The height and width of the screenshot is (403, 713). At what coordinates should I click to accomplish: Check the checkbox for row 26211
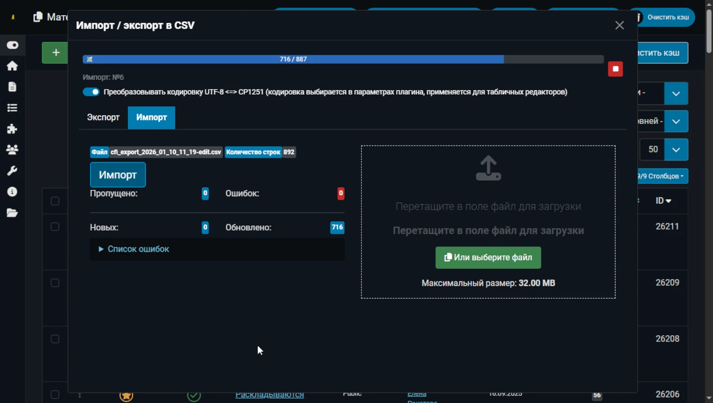pos(55,227)
